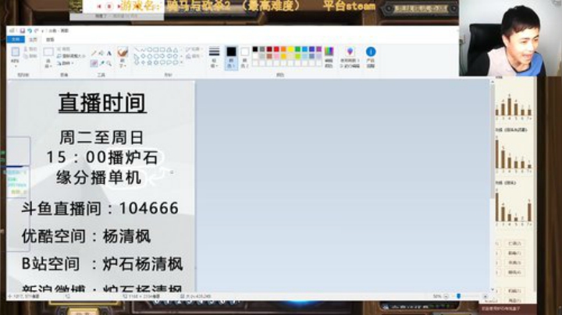The width and height of the screenshot is (562, 315).
Task: Click the Brushes icon
Action: tap(123, 52)
